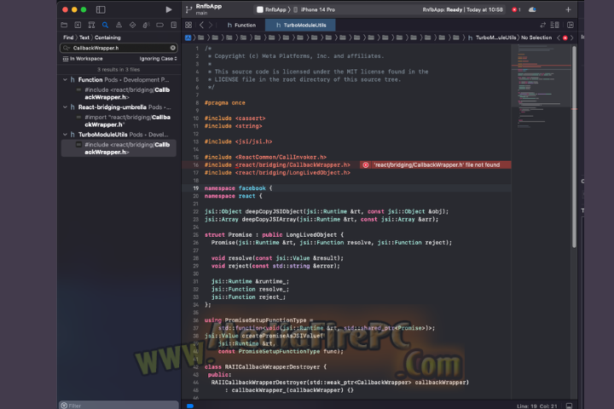Open the Report navigator

173,25
